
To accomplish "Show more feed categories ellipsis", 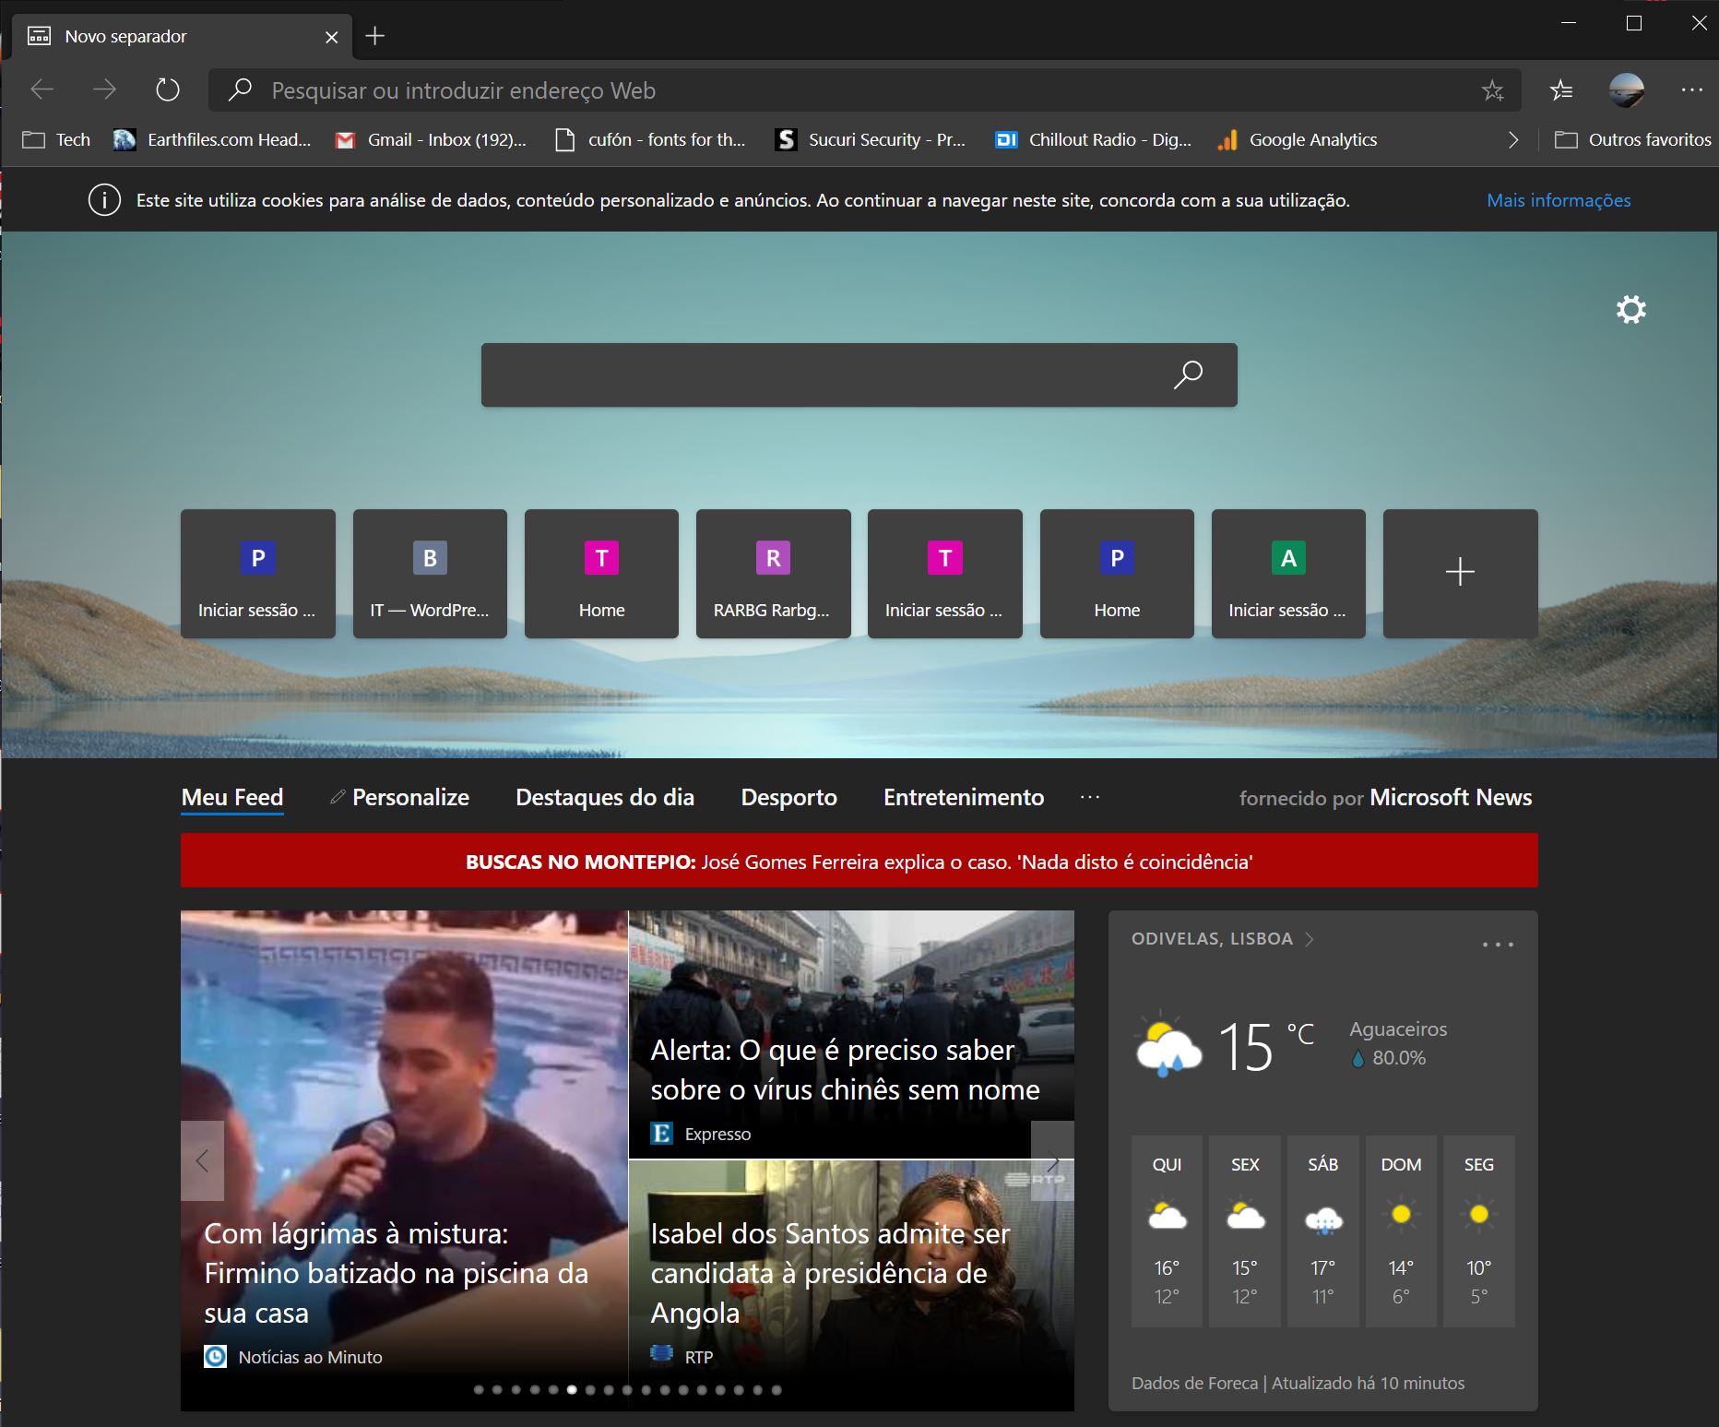I will pyautogui.click(x=1090, y=797).
